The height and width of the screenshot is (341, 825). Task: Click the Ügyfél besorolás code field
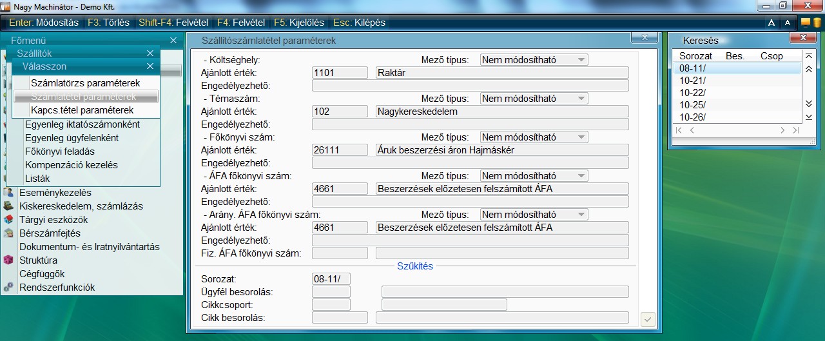tap(331, 292)
